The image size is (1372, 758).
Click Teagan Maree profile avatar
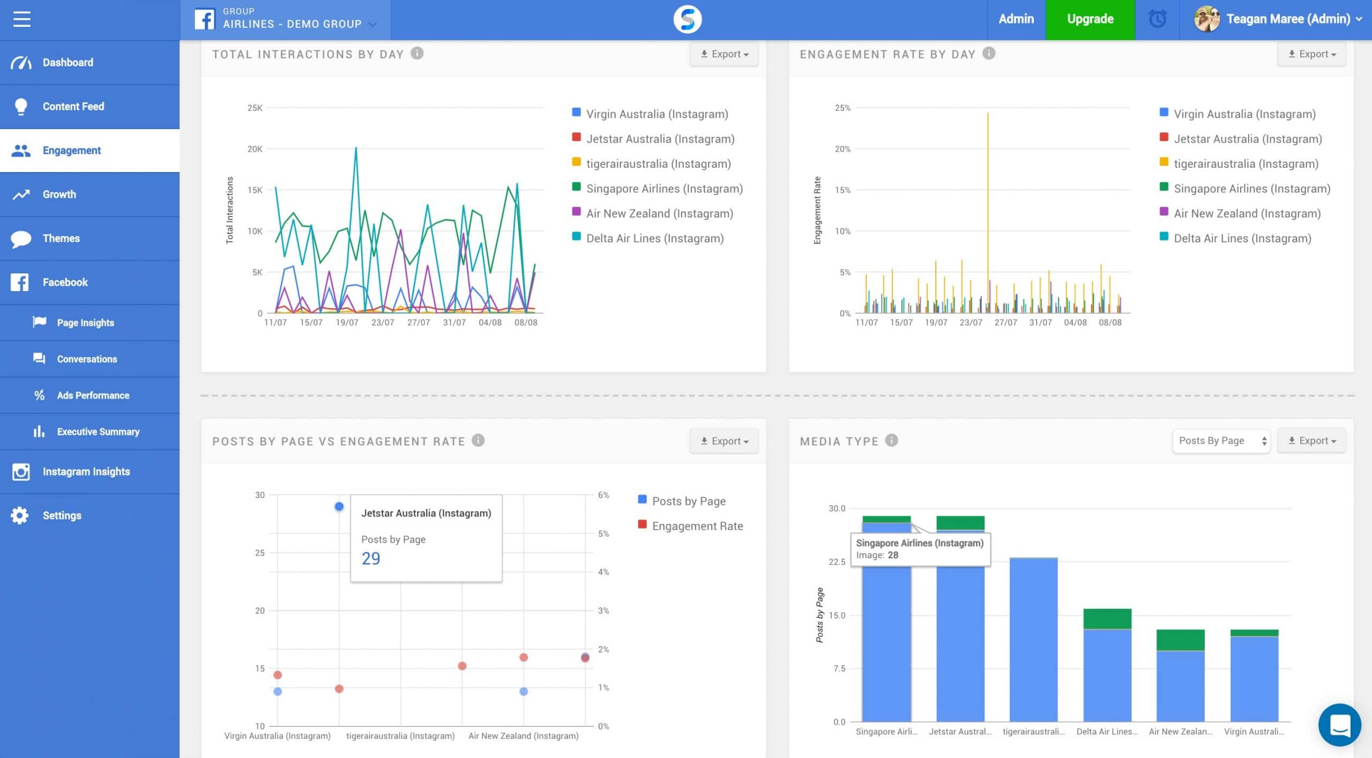pyautogui.click(x=1206, y=19)
